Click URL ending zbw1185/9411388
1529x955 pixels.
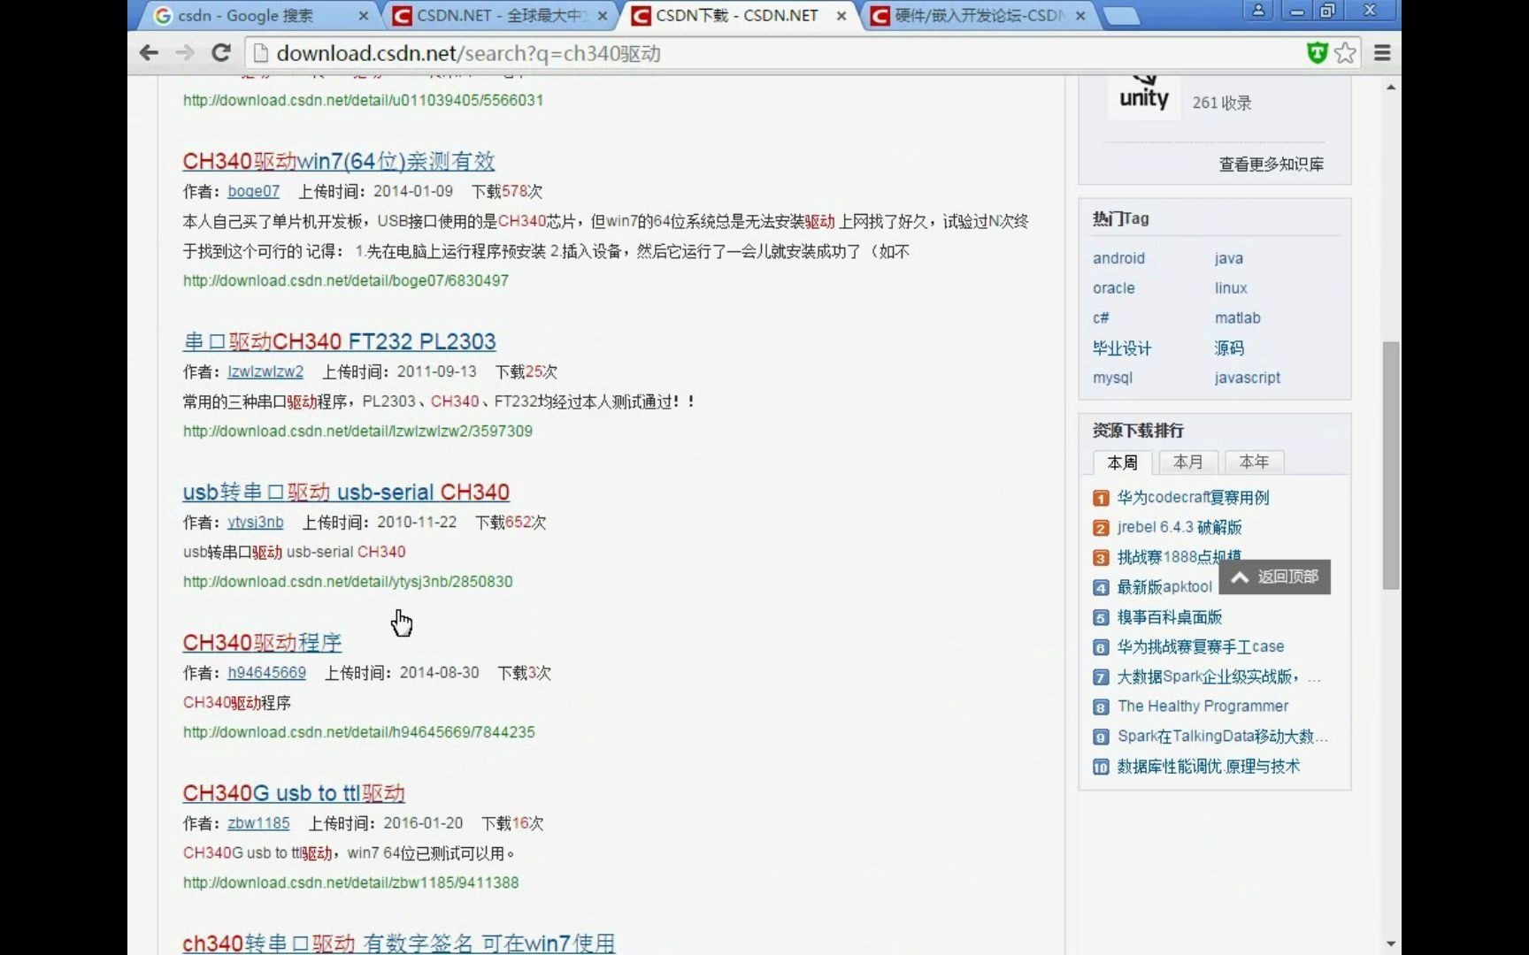point(350,882)
